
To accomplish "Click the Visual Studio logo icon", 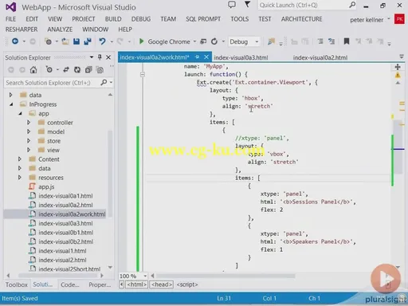I will (11, 7).
